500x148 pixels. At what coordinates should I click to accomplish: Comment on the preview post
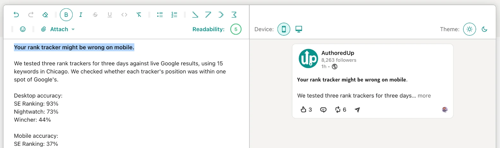click(323, 109)
